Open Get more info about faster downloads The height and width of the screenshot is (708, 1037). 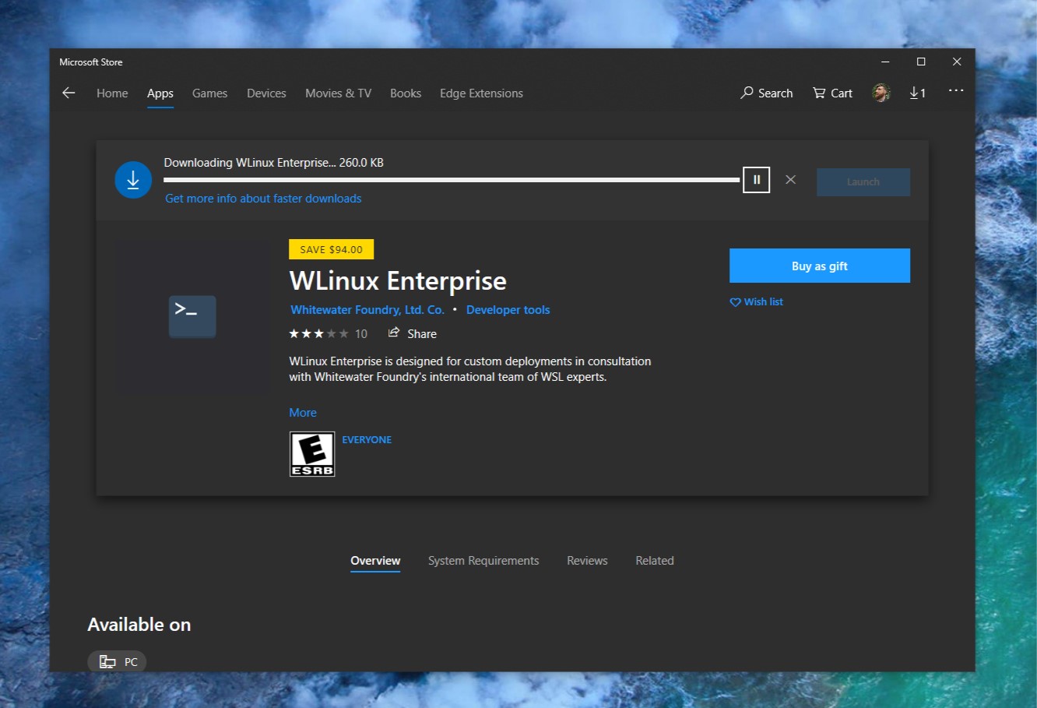pyautogui.click(x=263, y=199)
